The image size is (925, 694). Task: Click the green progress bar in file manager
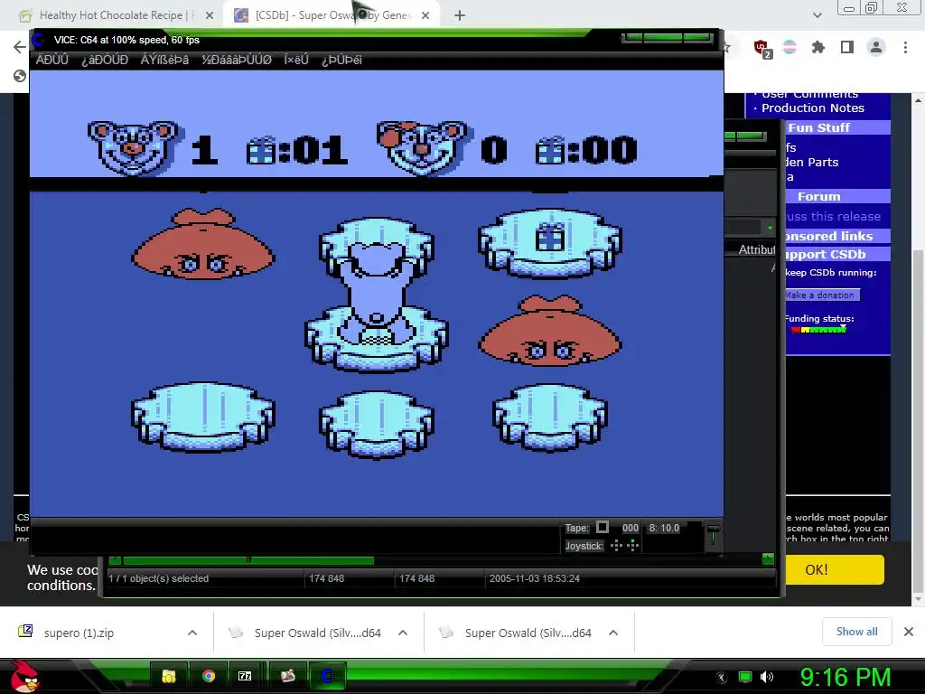(248, 559)
